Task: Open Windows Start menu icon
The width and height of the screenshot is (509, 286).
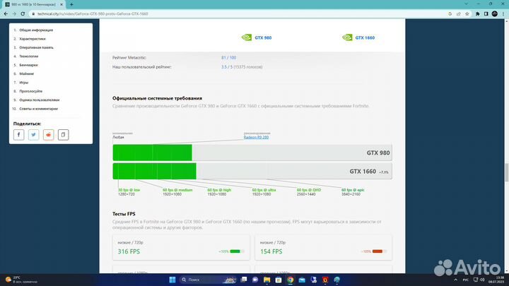Action: (172, 280)
